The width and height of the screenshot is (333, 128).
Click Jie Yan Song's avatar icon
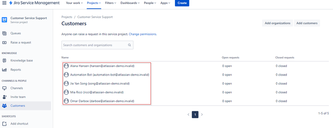pos(66,84)
